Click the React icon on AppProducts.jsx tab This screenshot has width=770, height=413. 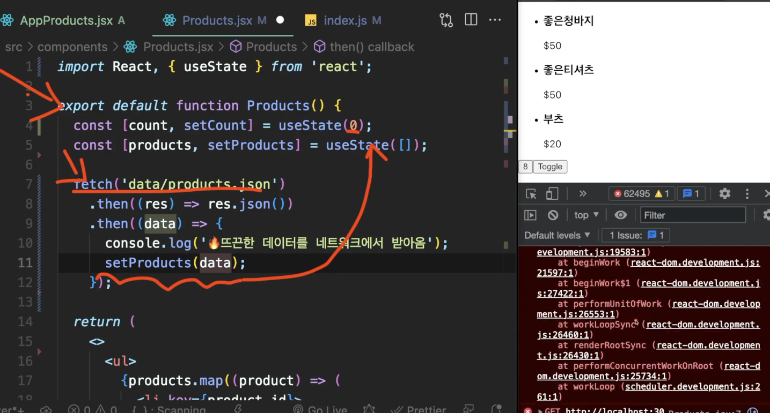click(x=6, y=20)
